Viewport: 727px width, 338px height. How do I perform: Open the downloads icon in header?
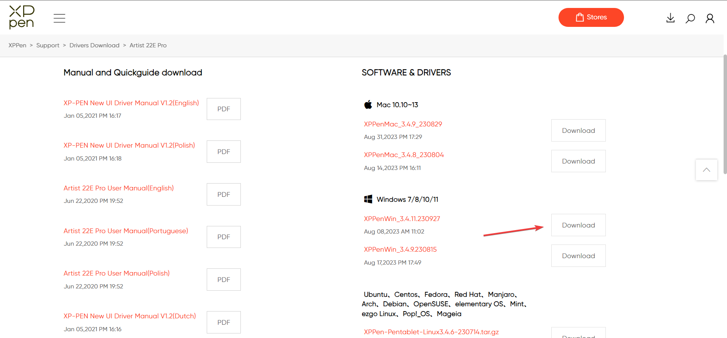[670, 18]
